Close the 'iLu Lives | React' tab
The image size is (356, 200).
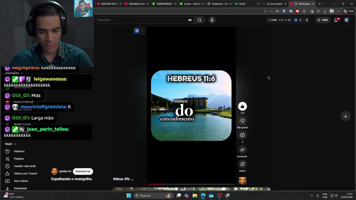[285, 4]
